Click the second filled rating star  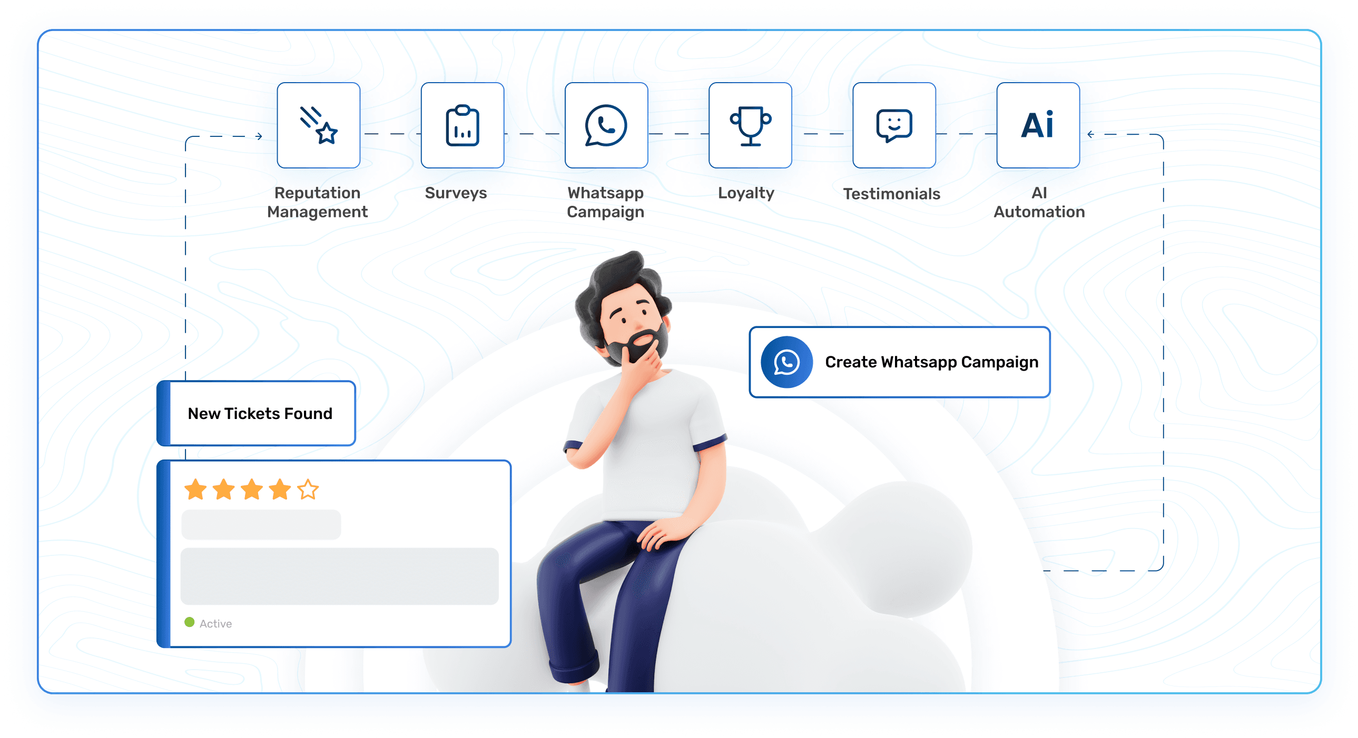(223, 490)
